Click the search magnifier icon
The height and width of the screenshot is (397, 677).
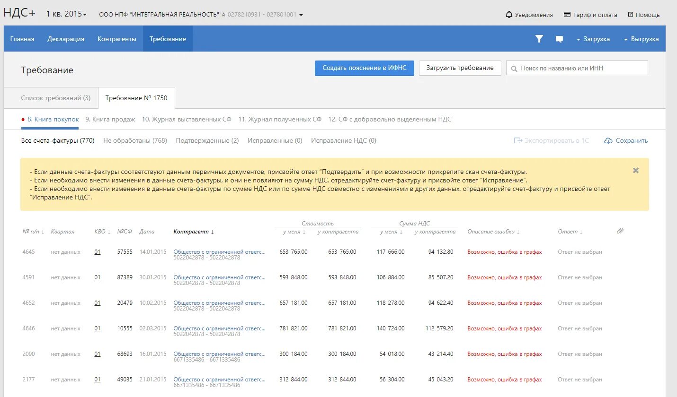tap(514, 69)
